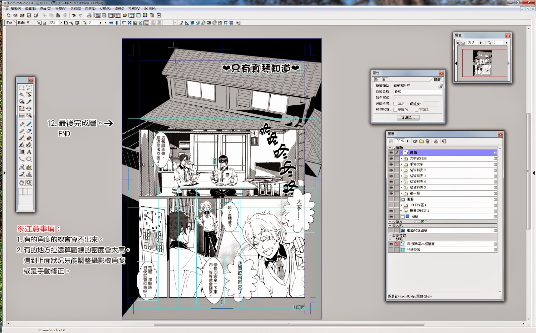Click the delete layer trash icon
The height and width of the screenshot is (333, 536).
click(427, 141)
